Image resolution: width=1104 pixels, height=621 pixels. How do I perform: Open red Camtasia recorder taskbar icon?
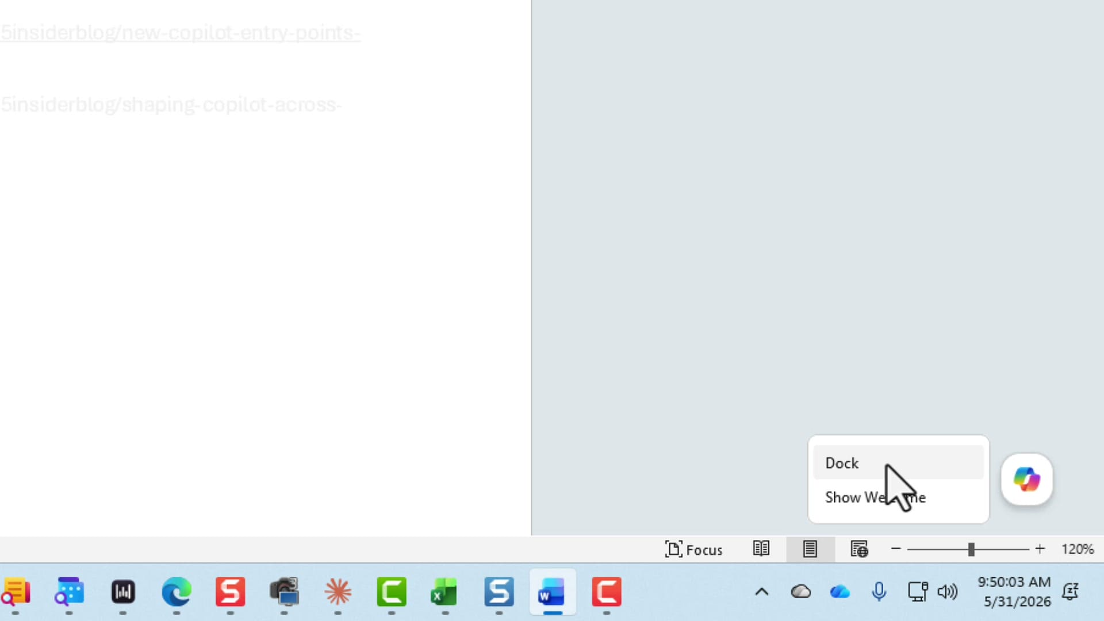[607, 592]
